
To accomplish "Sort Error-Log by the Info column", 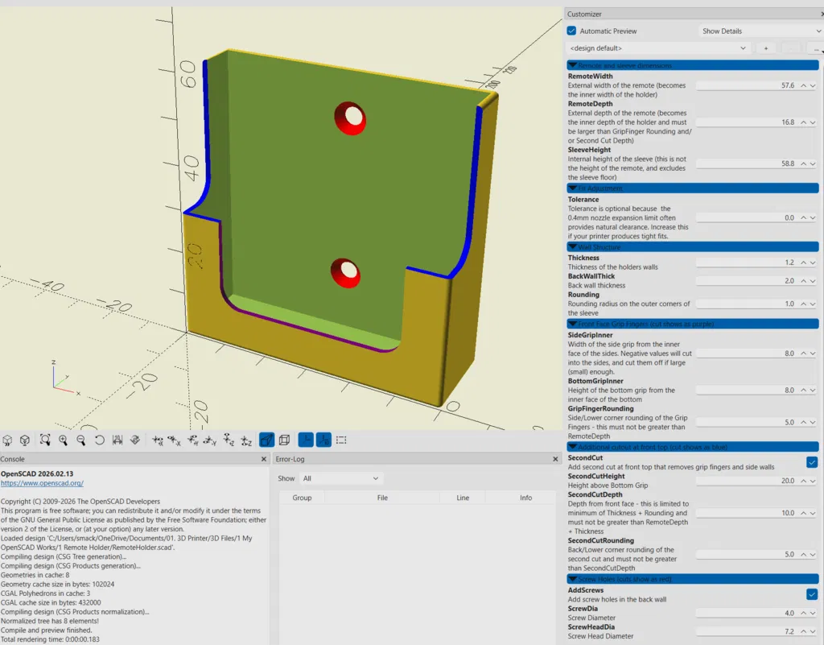I will point(525,498).
